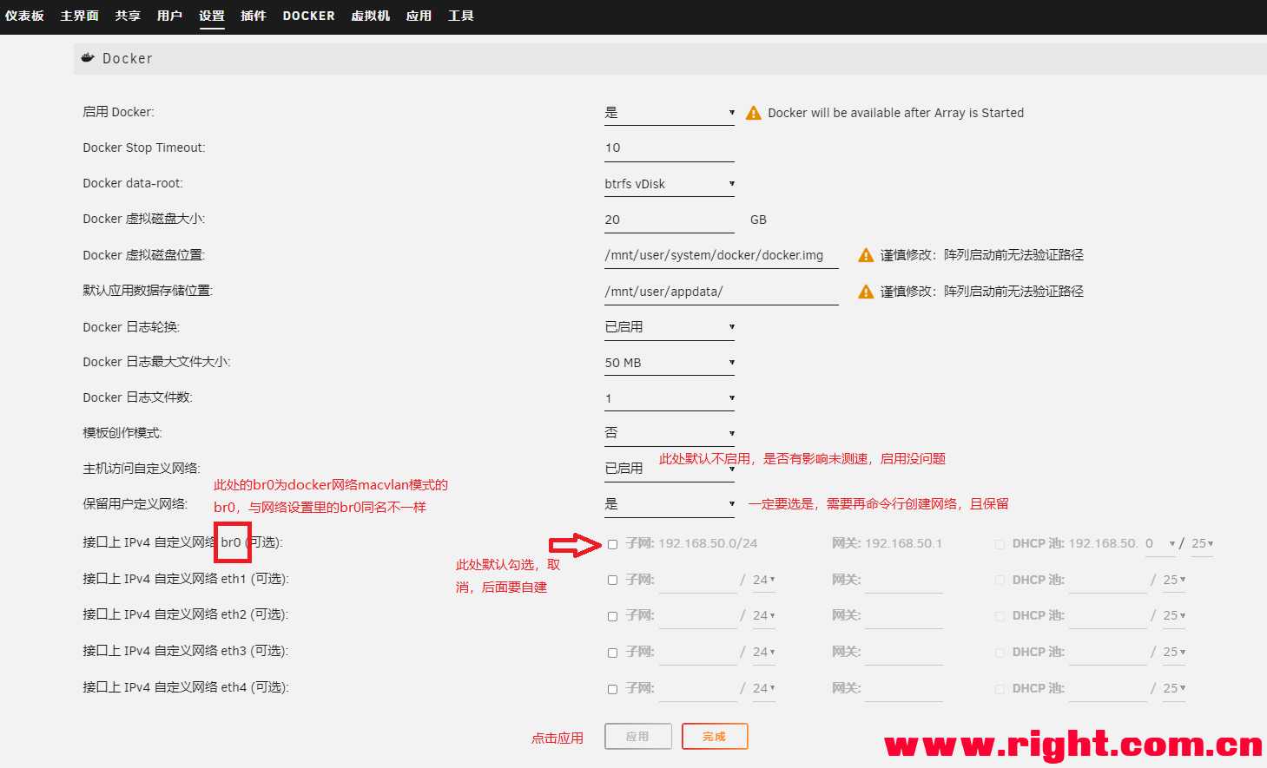Toggle the eth1 DHCP pool checkbox
The width and height of the screenshot is (1267, 768).
1000,580
